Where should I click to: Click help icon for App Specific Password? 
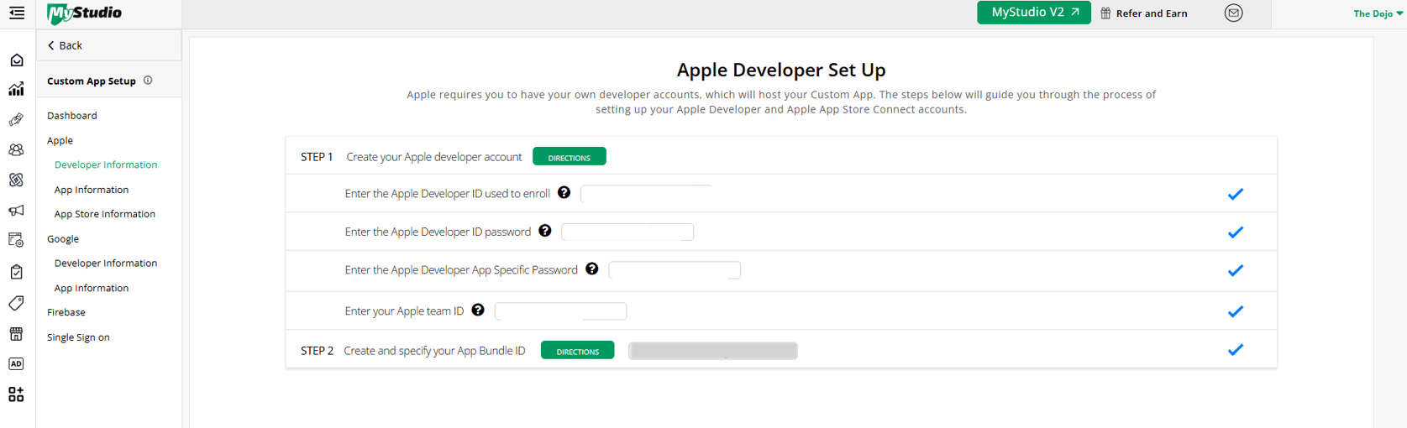point(592,269)
